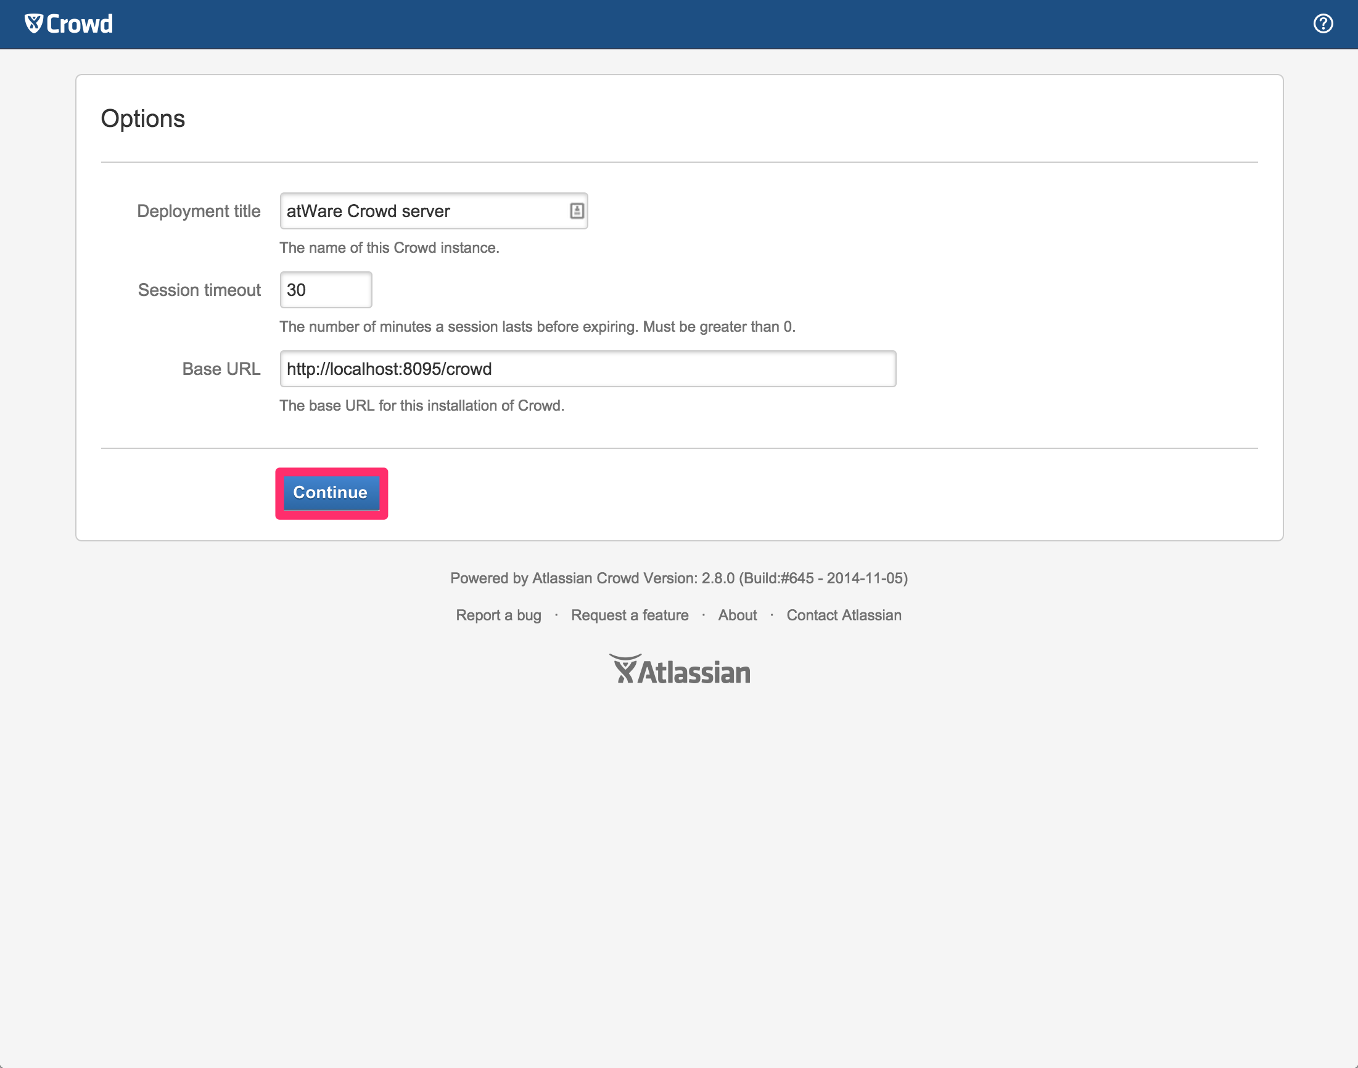Select the Base URL input box
The height and width of the screenshot is (1068, 1358).
[587, 369]
